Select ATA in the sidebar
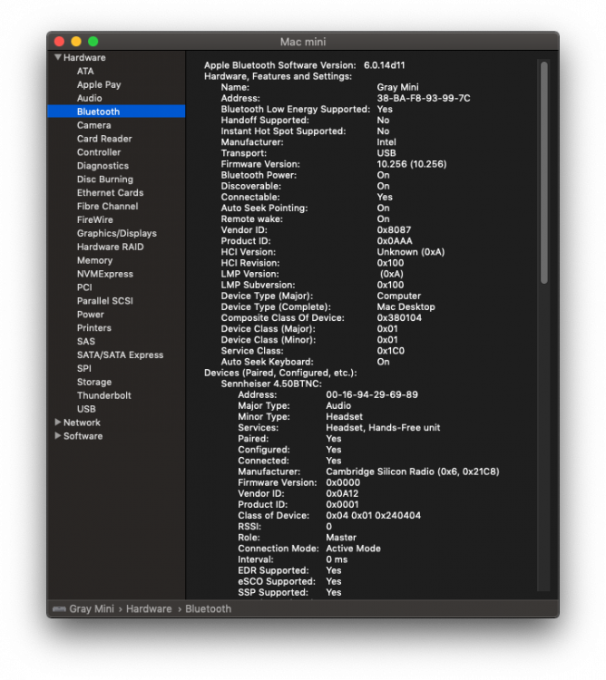This screenshot has width=606, height=680. click(x=85, y=71)
